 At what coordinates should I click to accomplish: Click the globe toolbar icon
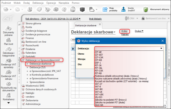(73, 10)
